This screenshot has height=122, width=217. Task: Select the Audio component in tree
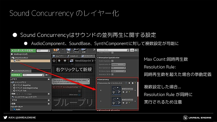(x=31, y=61)
